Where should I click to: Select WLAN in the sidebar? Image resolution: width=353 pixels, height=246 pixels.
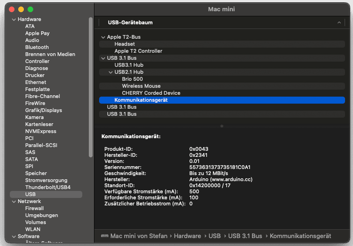tap(33, 229)
